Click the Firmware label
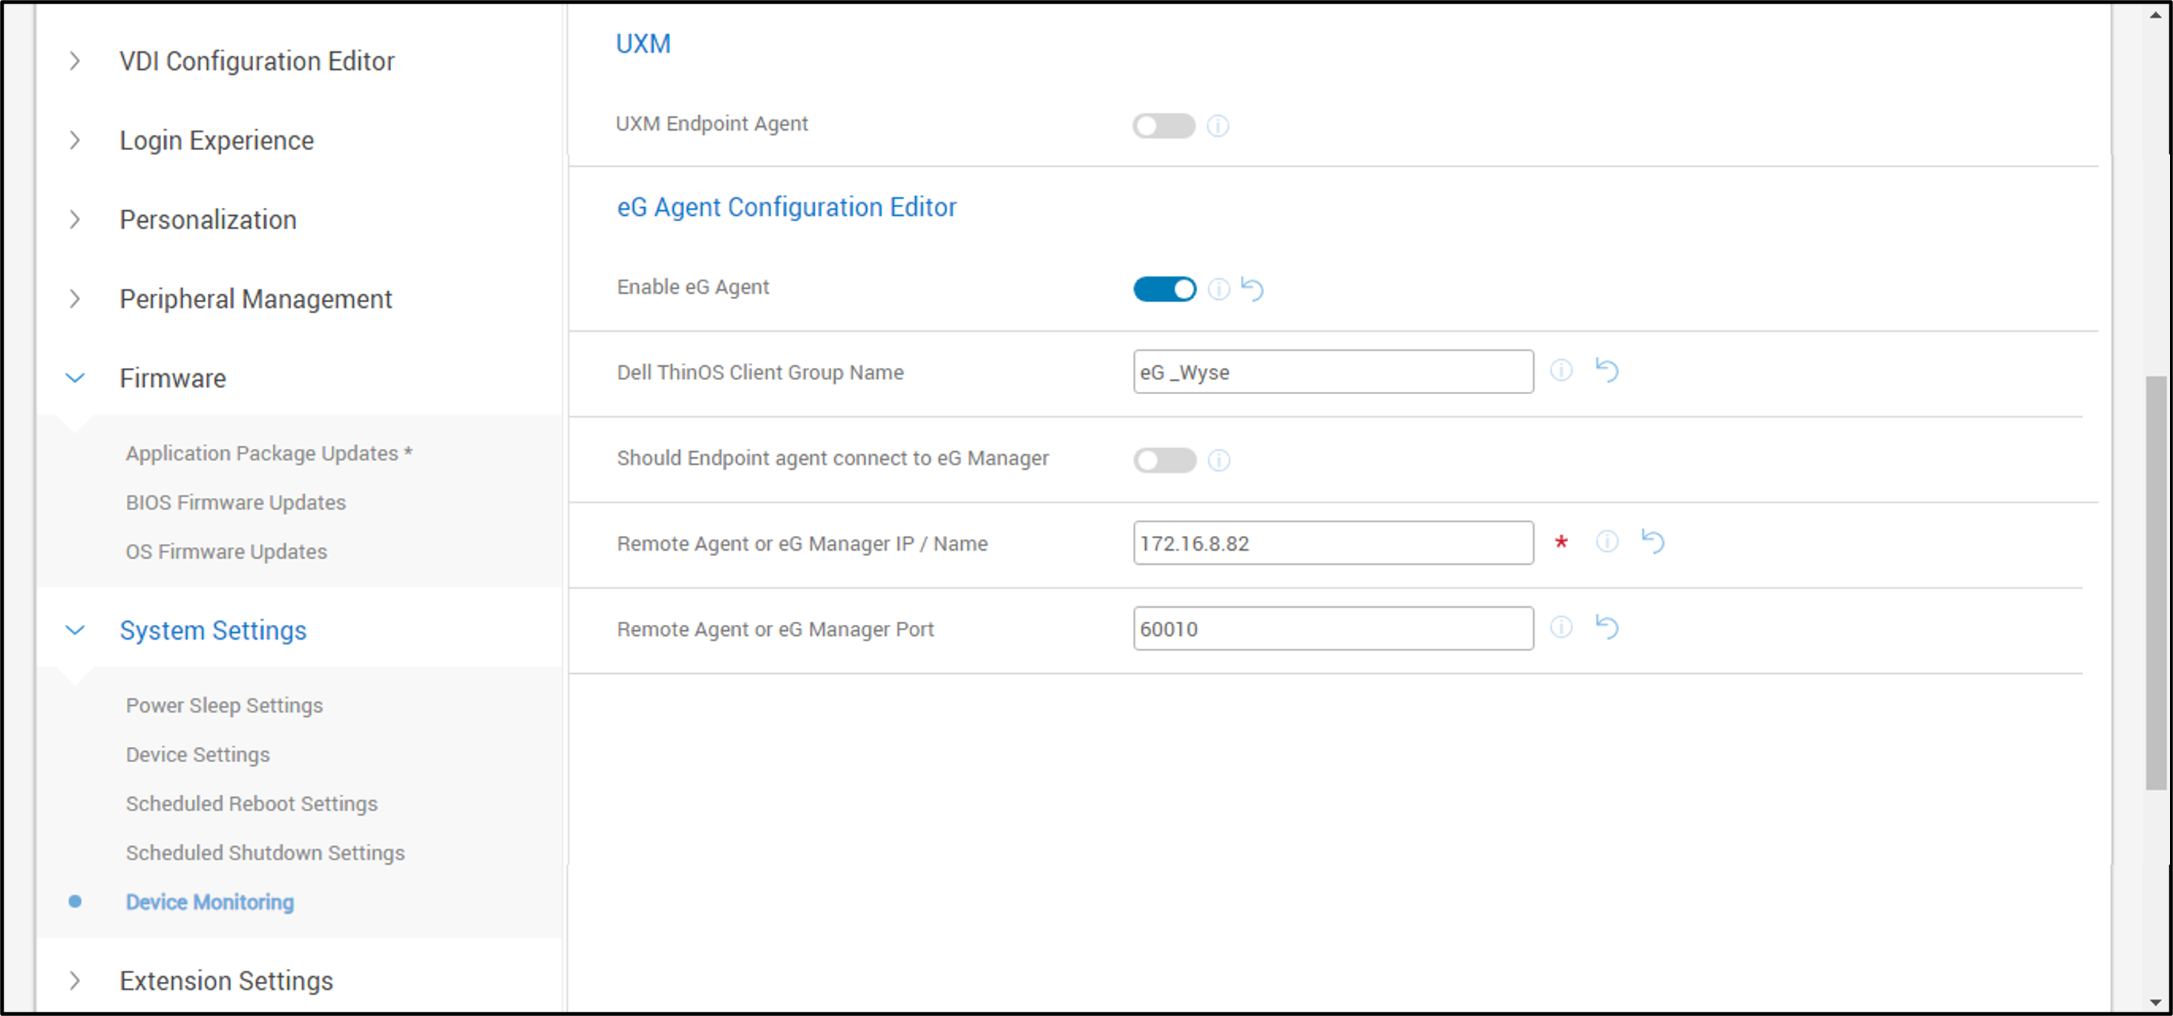Viewport: 2173px width, 1016px height. pyautogui.click(x=172, y=378)
